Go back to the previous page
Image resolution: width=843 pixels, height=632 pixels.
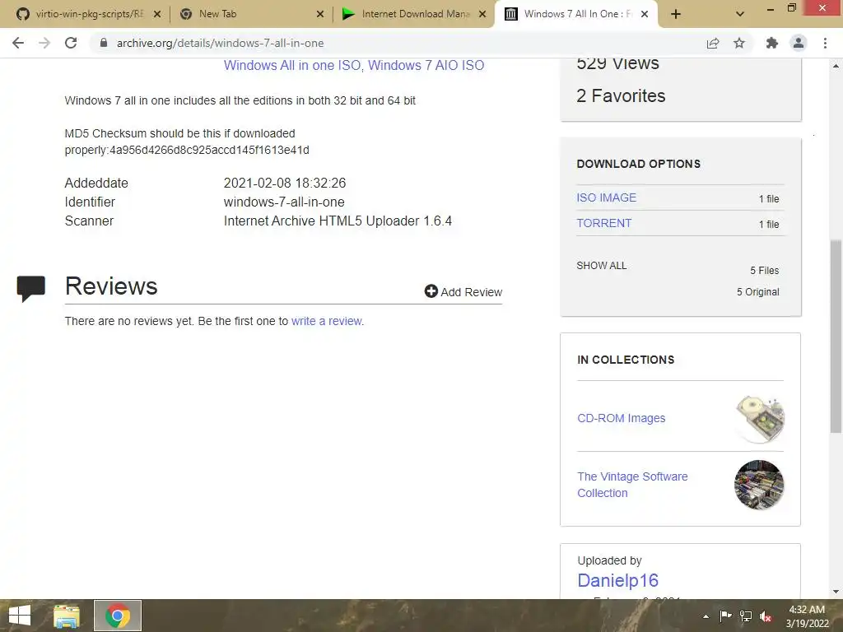pyautogui.click(x=18, y=43)
